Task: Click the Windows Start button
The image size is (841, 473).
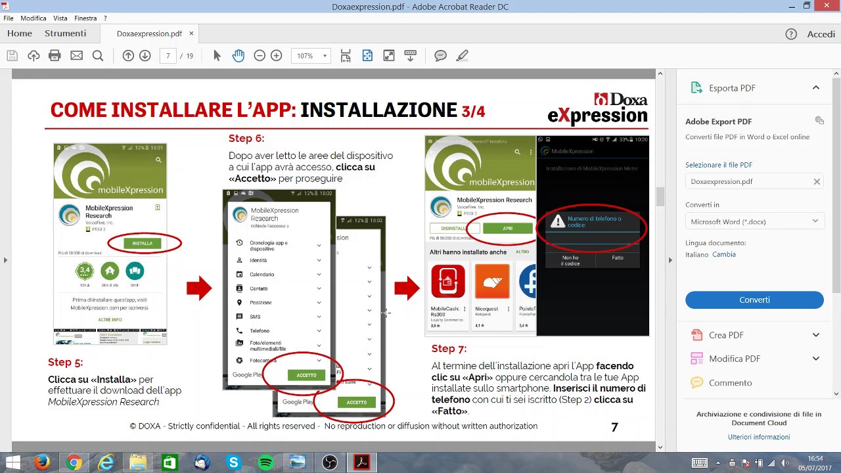Action: click(x=12, y=462)
